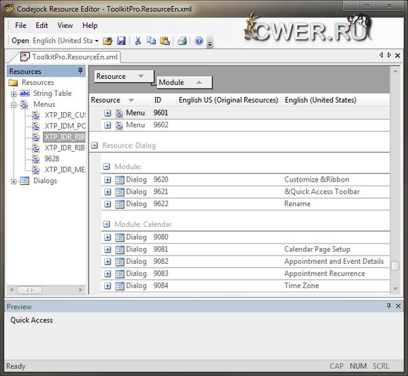Image resolution: width=408 pixels, height=376 pixels.
Task: Click the vertical scrollbar thumb in grid
Action: 395,266
